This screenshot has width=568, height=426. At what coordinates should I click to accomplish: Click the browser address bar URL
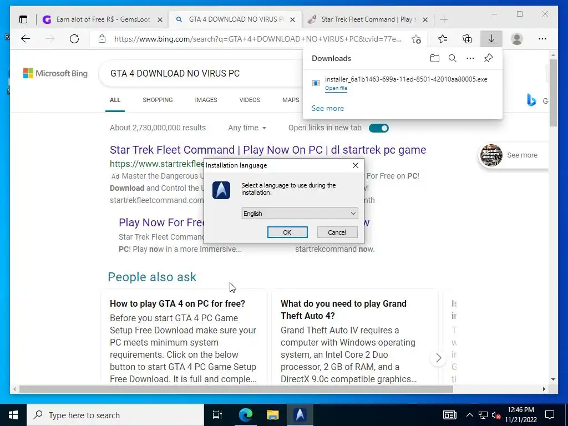[x=257, y=39]
